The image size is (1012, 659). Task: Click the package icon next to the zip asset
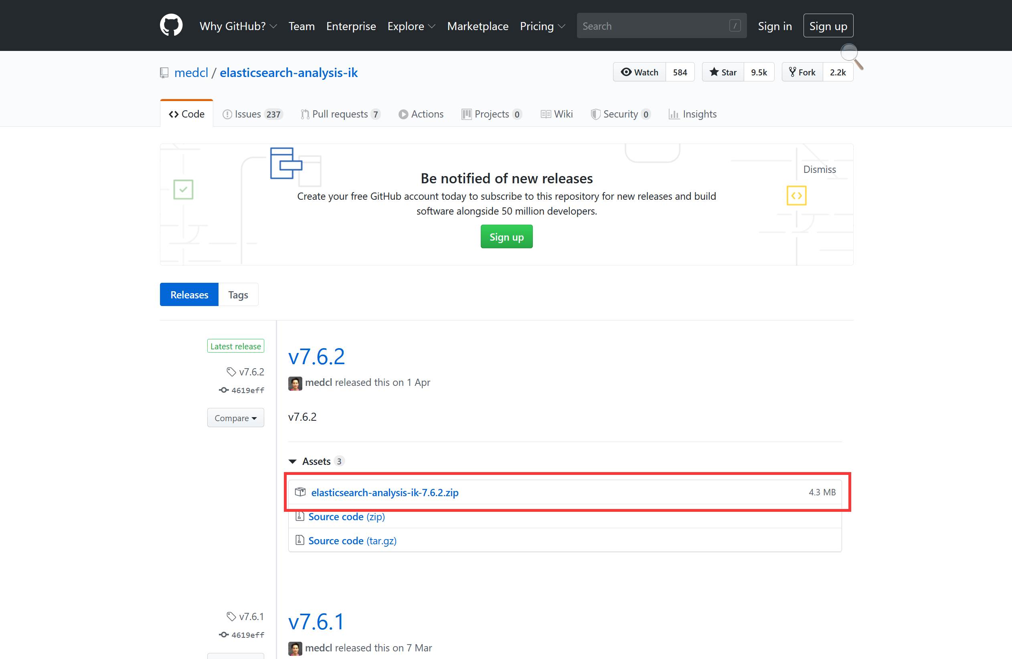coord(300,492)
